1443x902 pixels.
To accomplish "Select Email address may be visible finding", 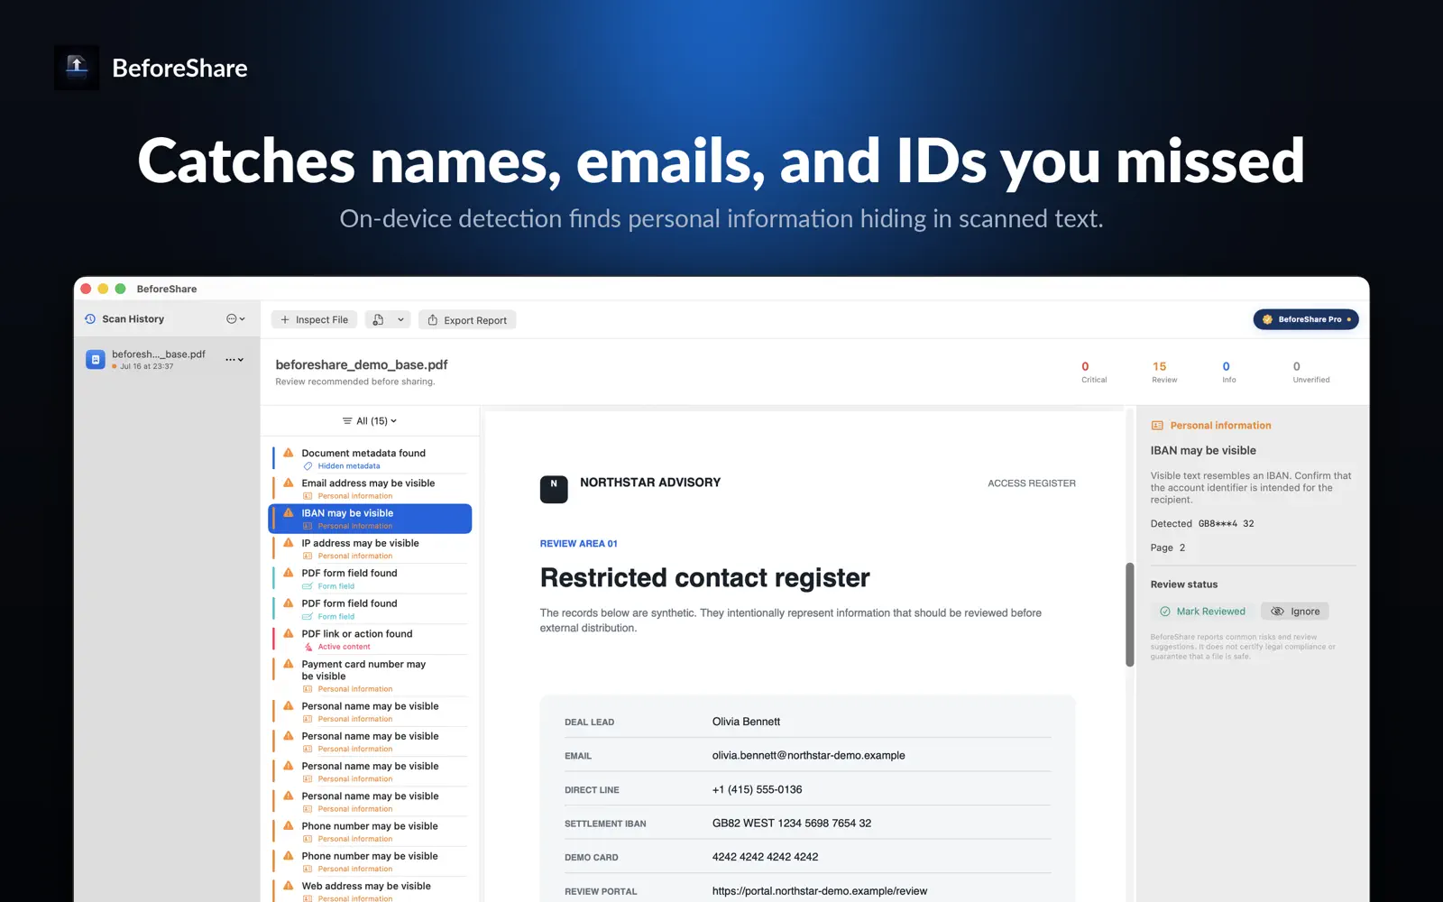I will pyautogui.click(x=371, y=489).
